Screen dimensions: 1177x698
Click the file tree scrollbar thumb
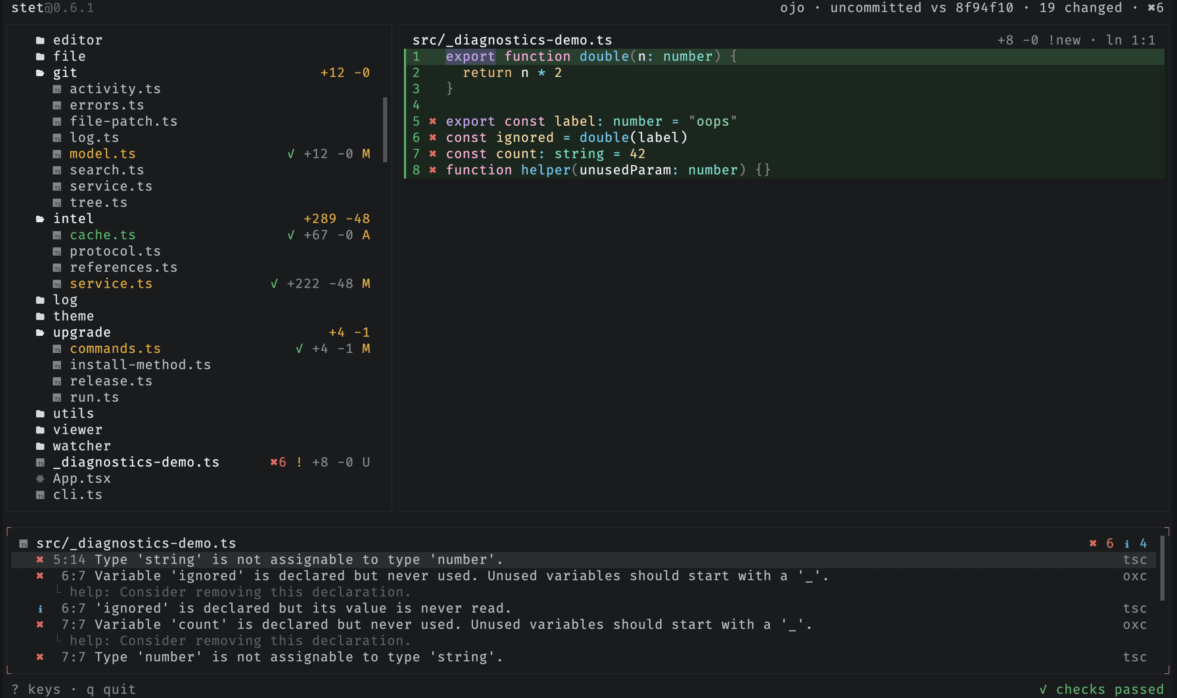click(x=385, y=130)
